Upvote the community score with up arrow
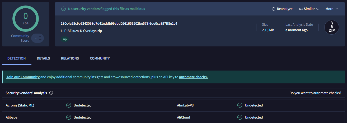This screenshot has height=123, width=347. pyautogui.click(x=40, y=36)
